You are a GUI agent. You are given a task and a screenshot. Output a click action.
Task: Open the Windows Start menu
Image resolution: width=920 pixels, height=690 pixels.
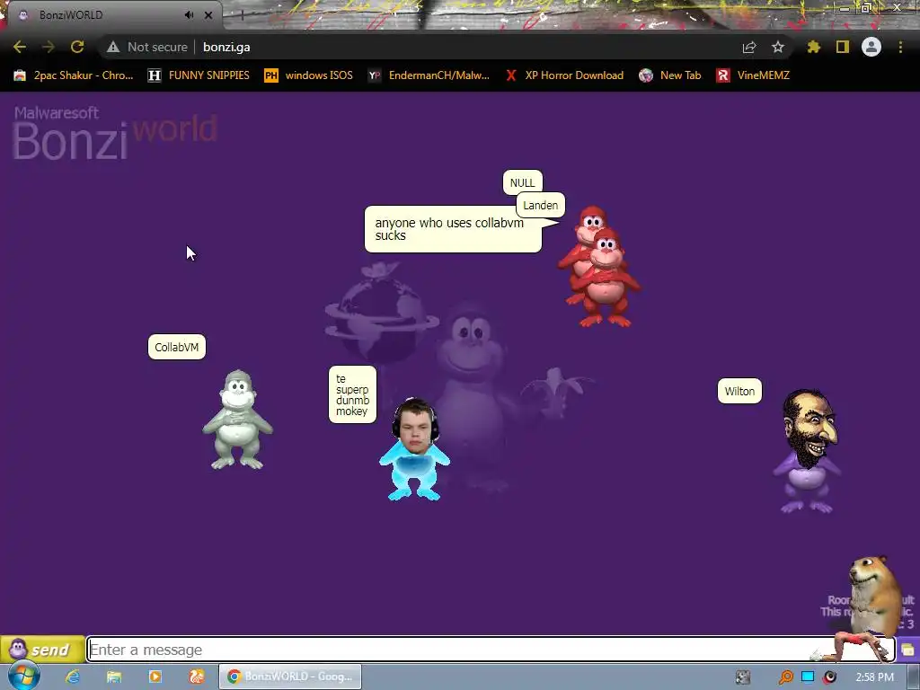24,677
